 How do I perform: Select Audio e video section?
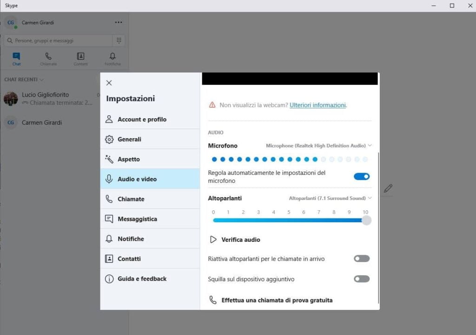150,179
